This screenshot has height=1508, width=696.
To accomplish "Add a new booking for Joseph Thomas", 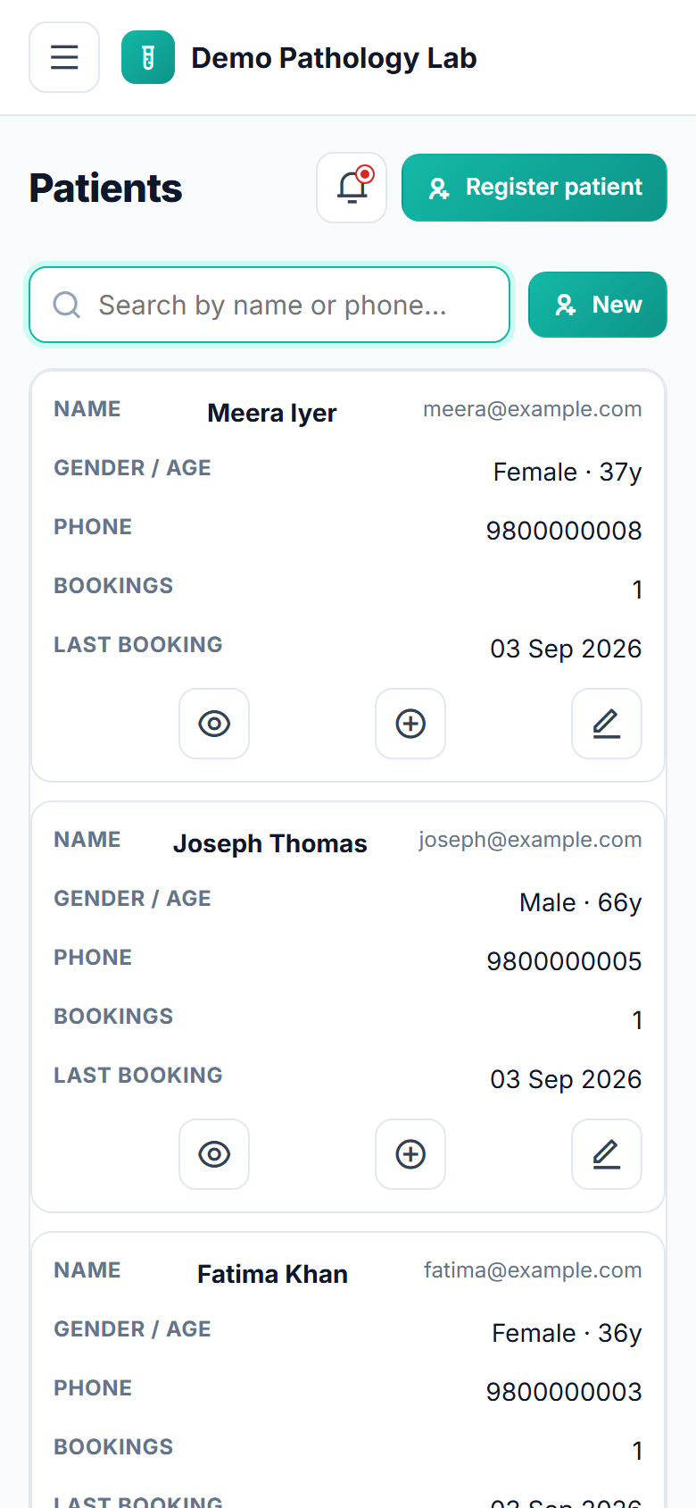I will (x=410, y=1154).
